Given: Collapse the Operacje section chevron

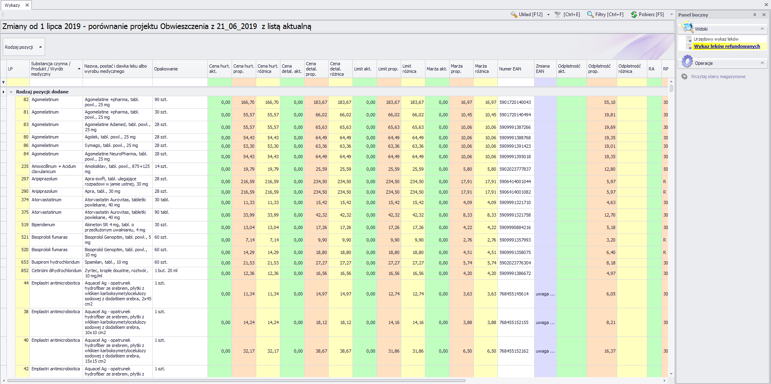Looking at the screenshot, I should click(x=762, y=63).
